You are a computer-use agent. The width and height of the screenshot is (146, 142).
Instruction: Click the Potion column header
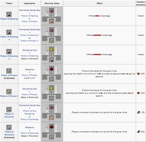pyautogui.click(x=9, y=3)
